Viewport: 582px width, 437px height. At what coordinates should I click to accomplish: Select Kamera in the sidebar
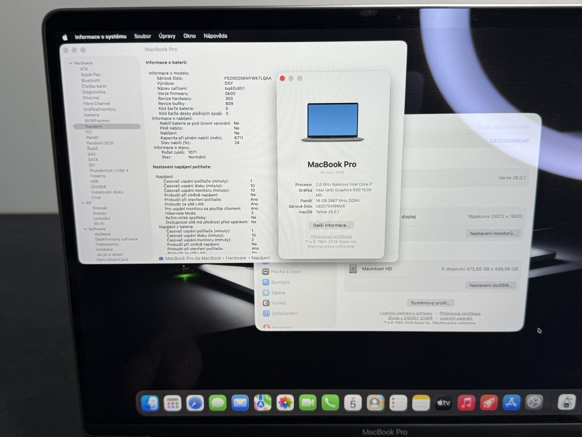point(92,115)
